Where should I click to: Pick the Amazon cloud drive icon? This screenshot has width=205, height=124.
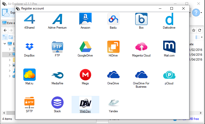pos(85,19)
